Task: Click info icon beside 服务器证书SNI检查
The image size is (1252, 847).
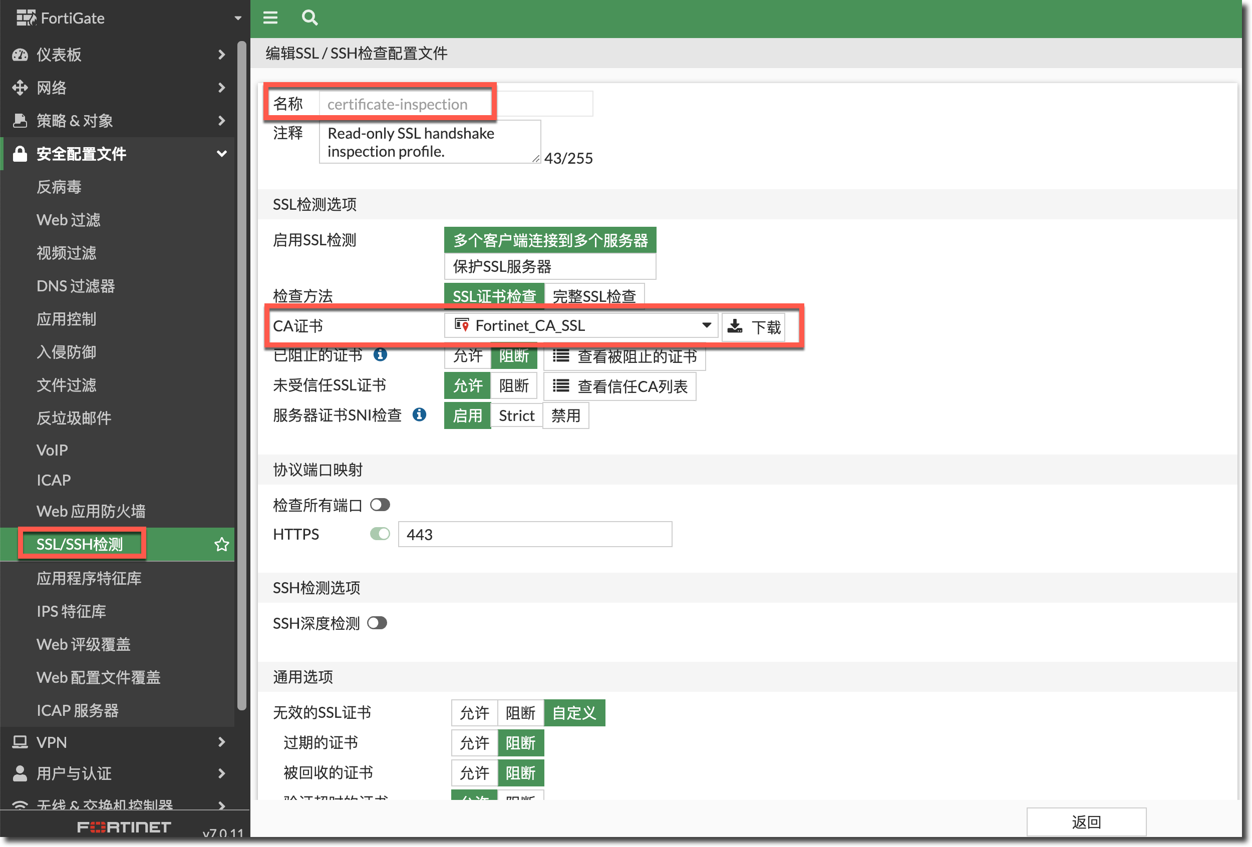Action: pos(419,414)
